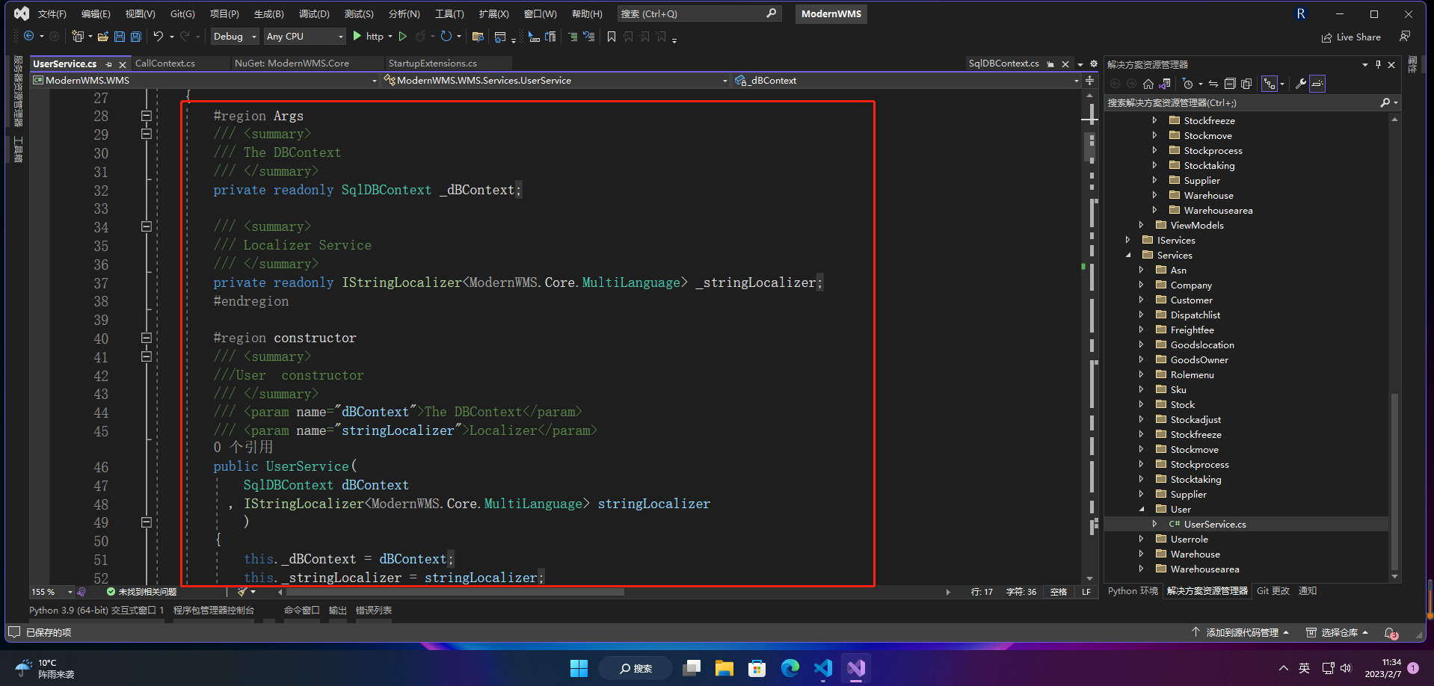The height and width of the screenshot is (686, 1434).
Task: Start without debugging hollow play icon
Action: [x=402, y=36]
